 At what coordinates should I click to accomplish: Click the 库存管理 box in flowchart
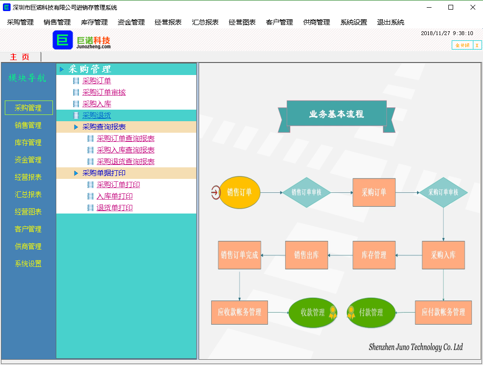click(374, 255)
